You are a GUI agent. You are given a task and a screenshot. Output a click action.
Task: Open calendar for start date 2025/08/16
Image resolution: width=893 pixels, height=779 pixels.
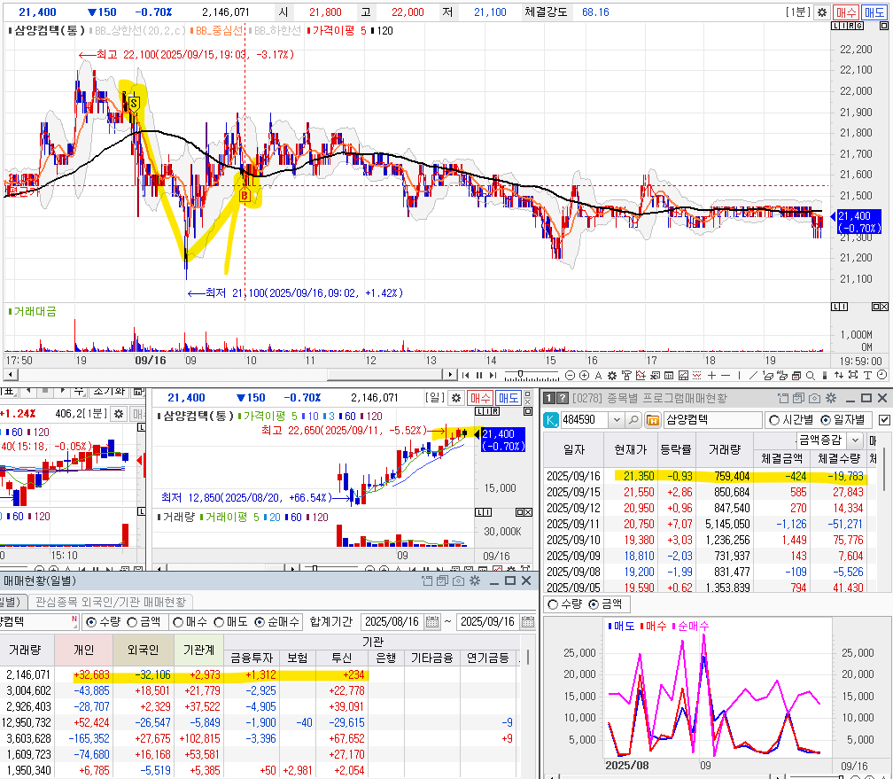click(x=432, y=622)
